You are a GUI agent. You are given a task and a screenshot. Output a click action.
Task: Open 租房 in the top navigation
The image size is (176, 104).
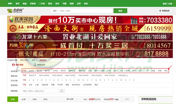coord(50,3)
